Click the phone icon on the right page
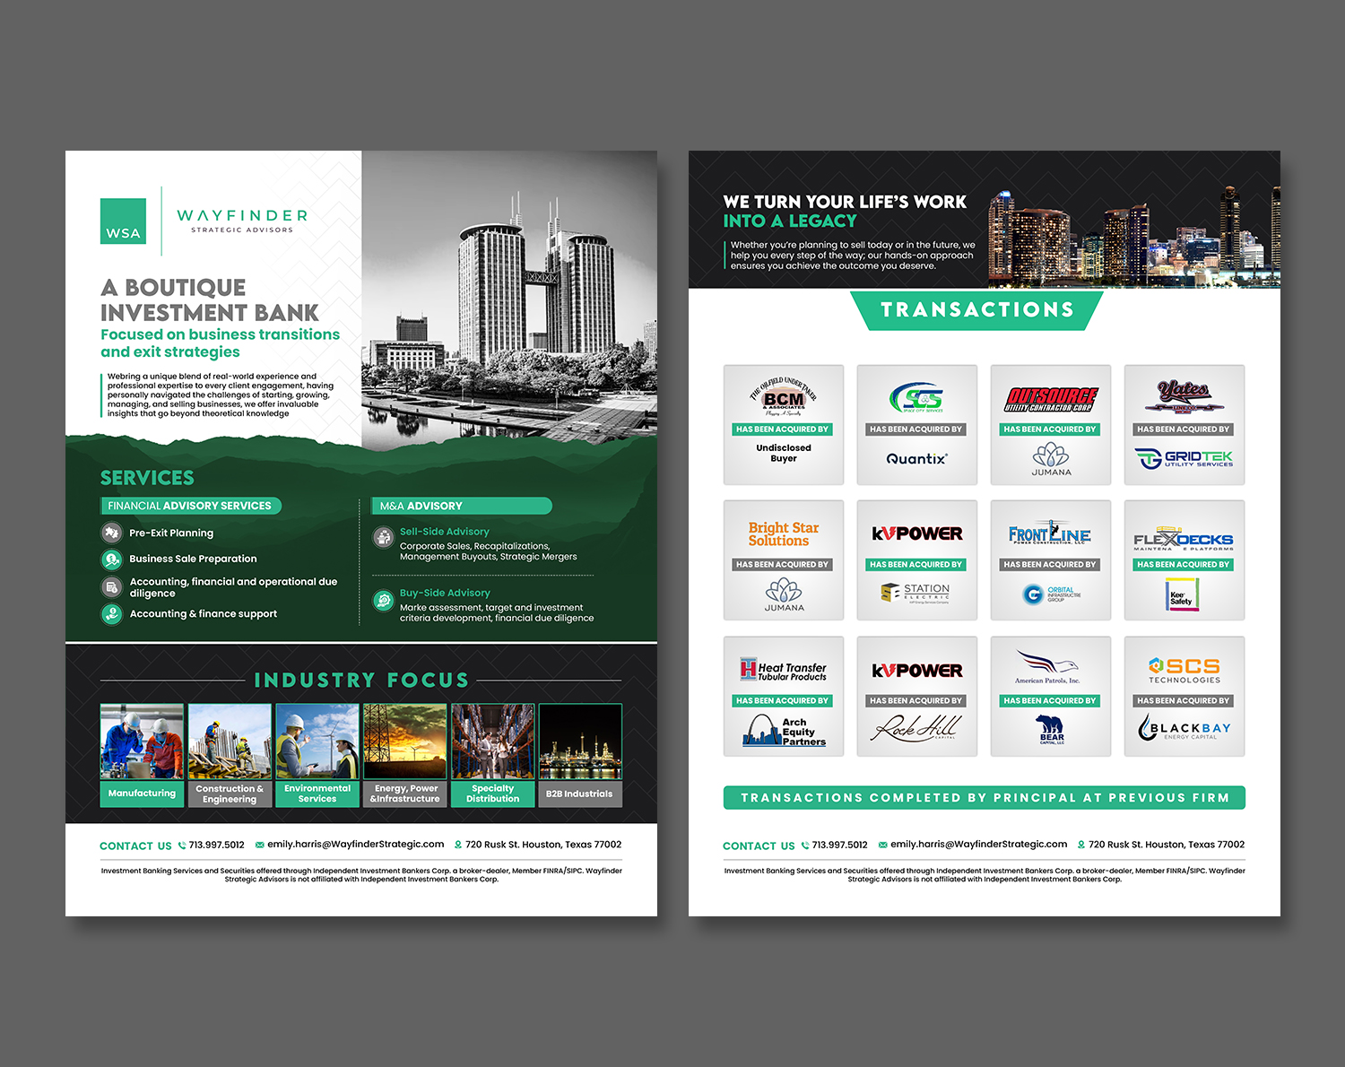Viewport: 1345px width, 1067px height. coord(805,846)
